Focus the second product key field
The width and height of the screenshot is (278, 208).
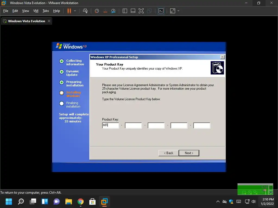click(133, 125)
